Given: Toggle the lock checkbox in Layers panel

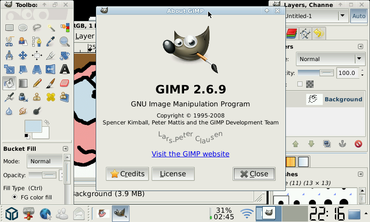Looking at the screenshot, I should [x=300, y=84].
